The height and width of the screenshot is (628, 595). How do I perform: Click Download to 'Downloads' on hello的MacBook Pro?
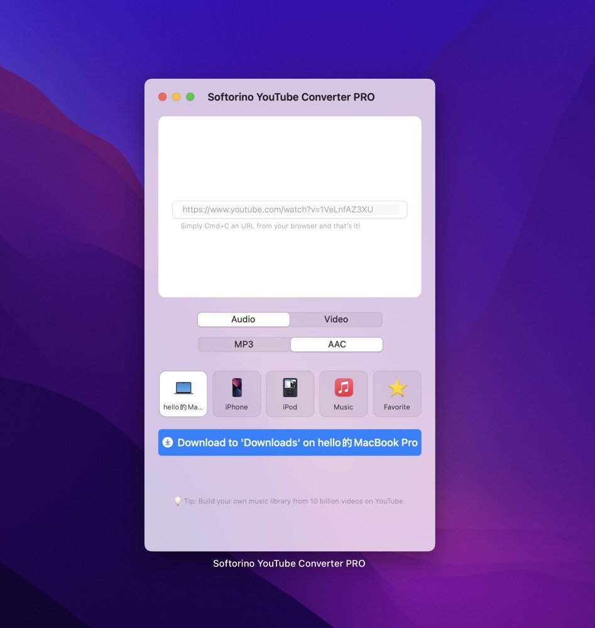(x=289, y=442)
